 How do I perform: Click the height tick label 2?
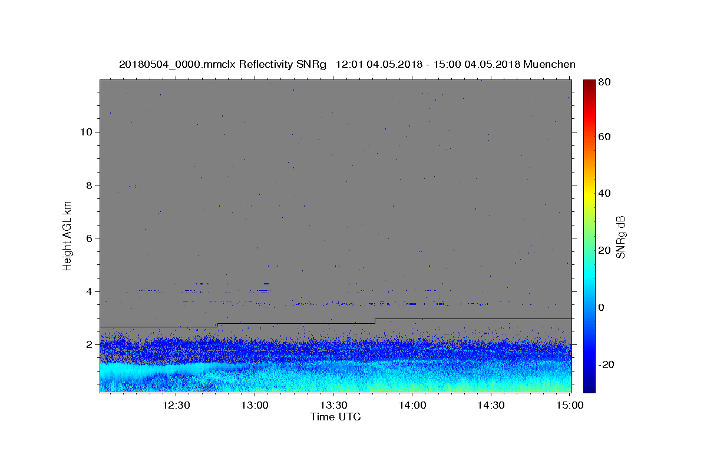[x=89, y=345]
